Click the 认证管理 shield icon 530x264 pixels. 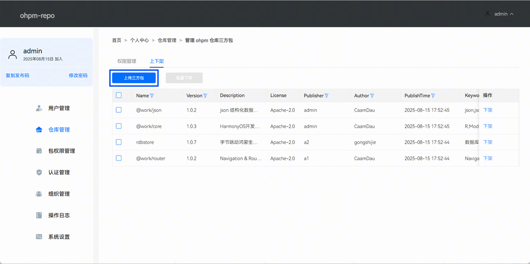tap(39, 172)
